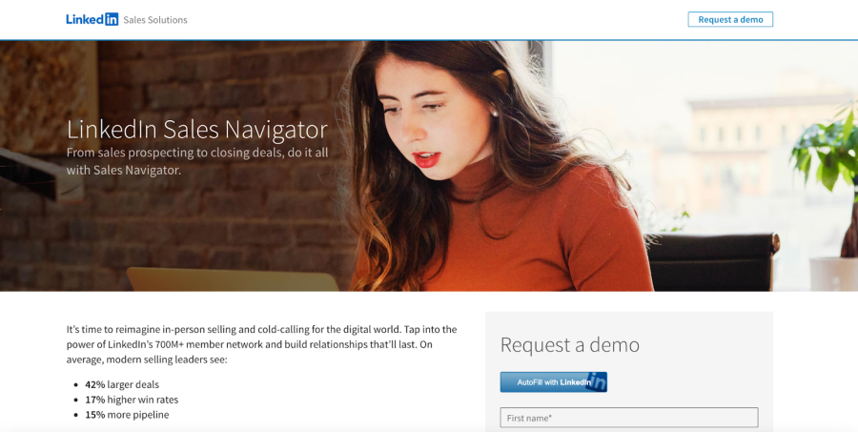Select the 42% larger deals bullet
Screen dimensions: 858x432
(122, 384)
